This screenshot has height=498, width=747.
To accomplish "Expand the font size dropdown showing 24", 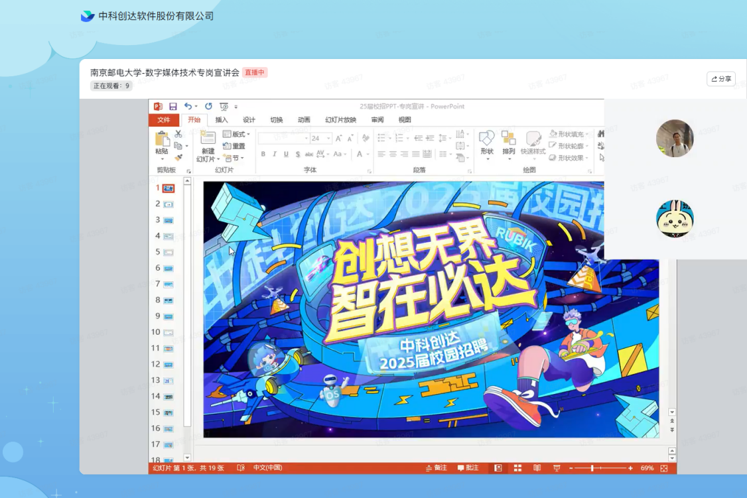I will click(x=328, y=139).
